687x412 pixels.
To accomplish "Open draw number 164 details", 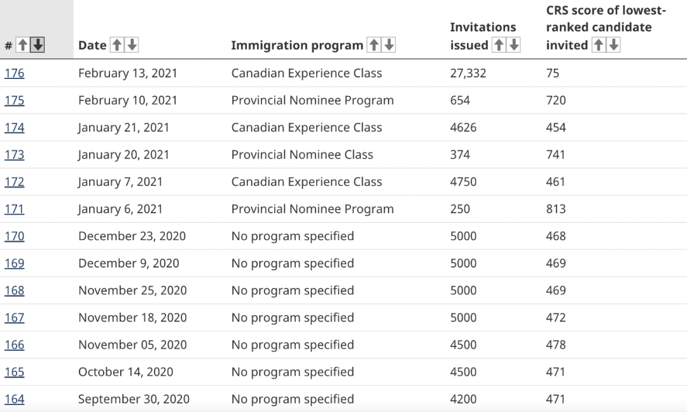I will [14, 399].
